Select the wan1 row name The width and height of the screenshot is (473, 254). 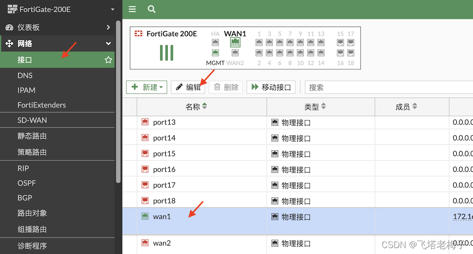[x=162, y=216]
